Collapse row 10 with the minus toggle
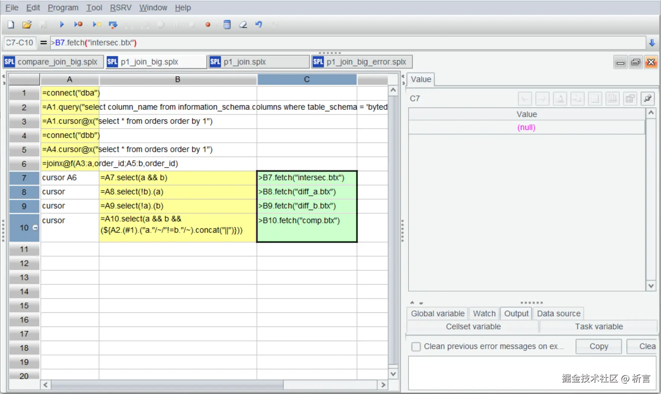Image resolution: width=661 pixels, height=394 pixels. coord(35,228)
